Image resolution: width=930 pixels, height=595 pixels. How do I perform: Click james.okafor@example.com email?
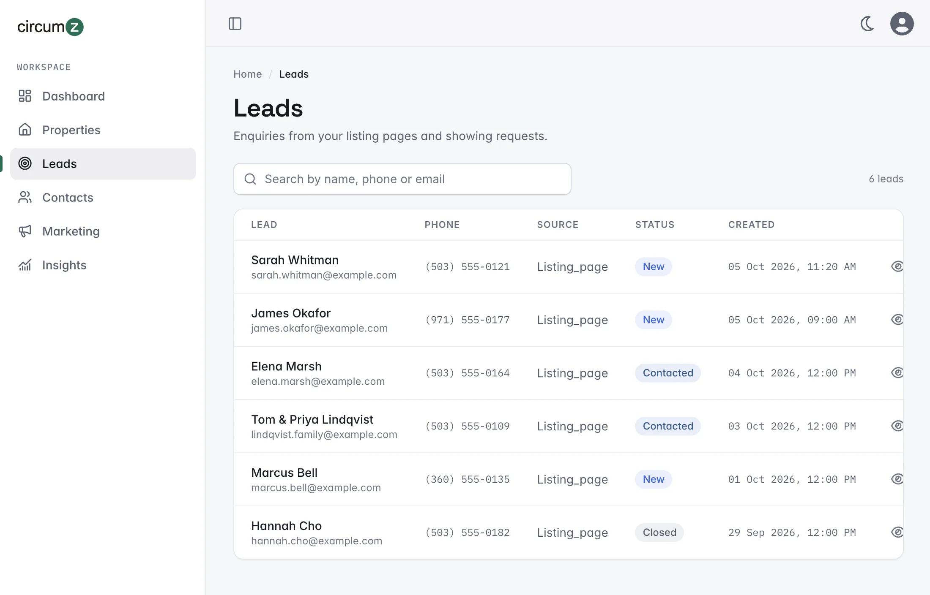tap(319, 329)
